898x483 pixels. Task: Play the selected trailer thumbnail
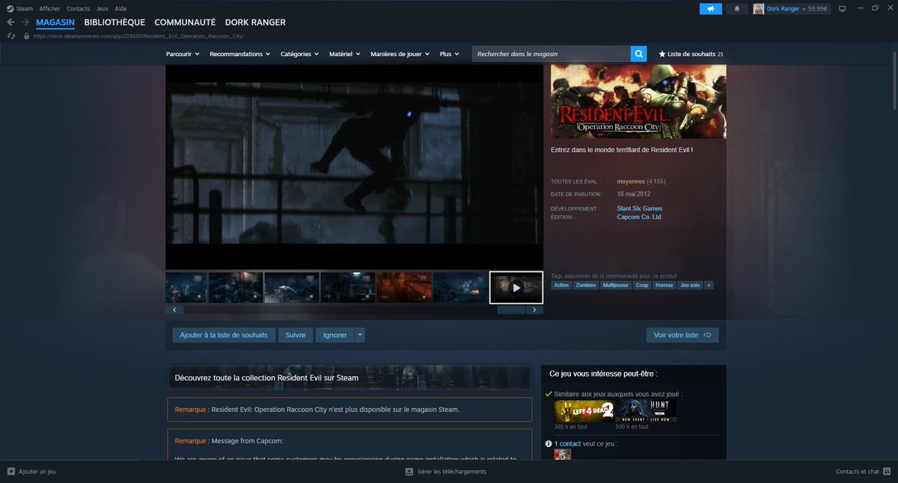point(516,288)
